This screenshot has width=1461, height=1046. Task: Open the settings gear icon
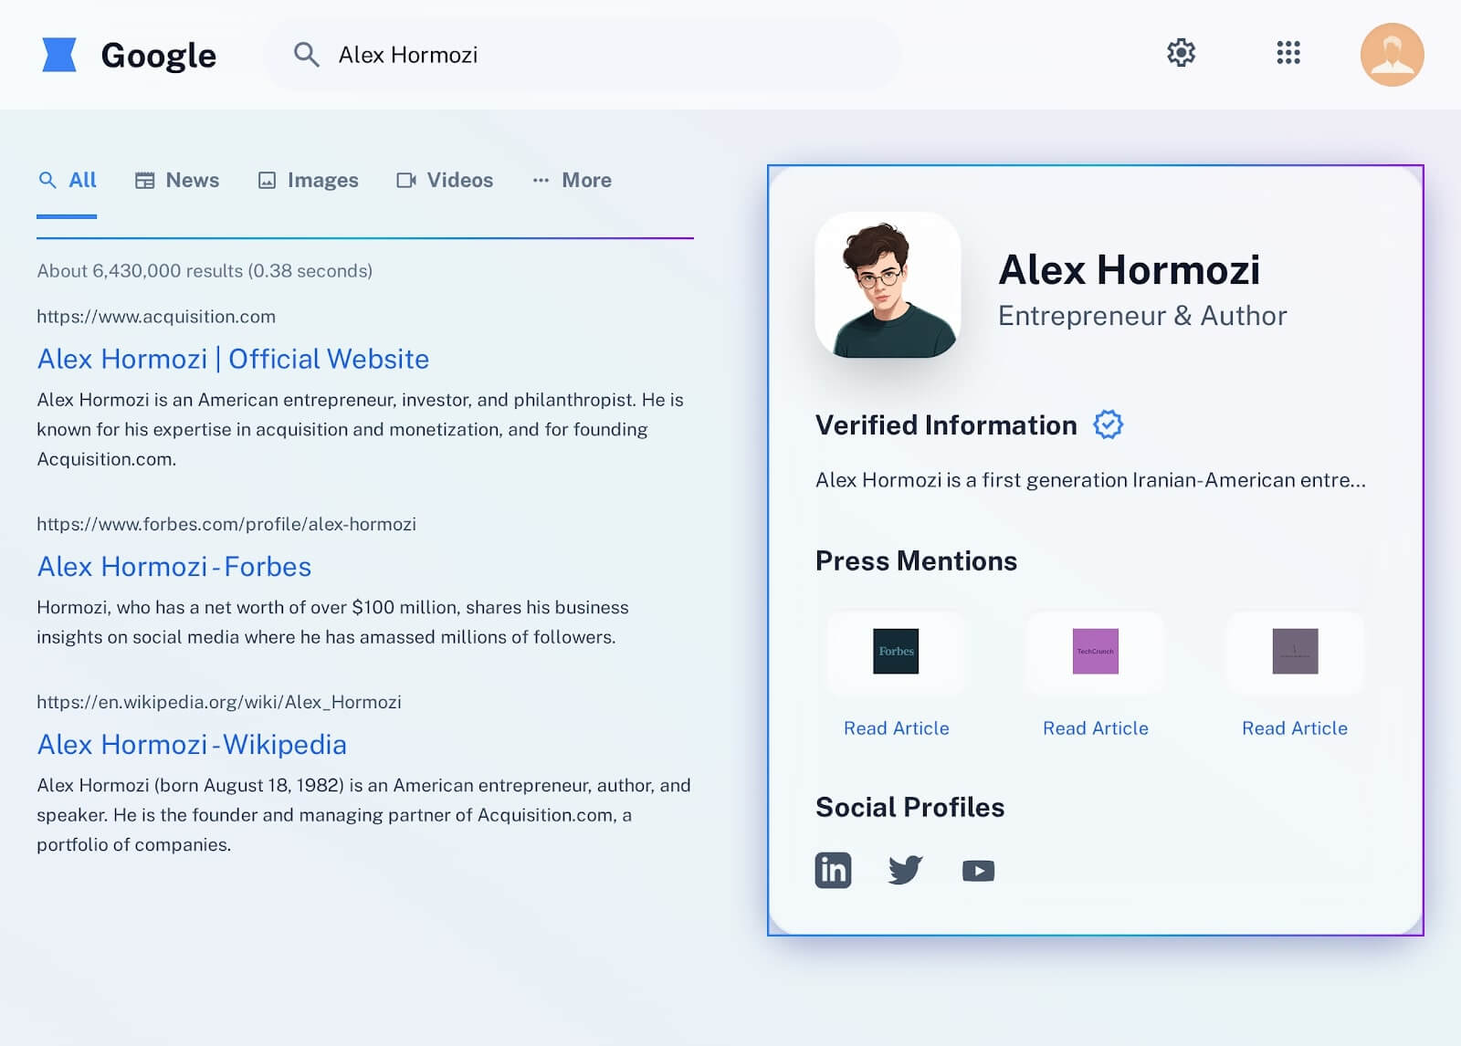tap(1181, 53)
